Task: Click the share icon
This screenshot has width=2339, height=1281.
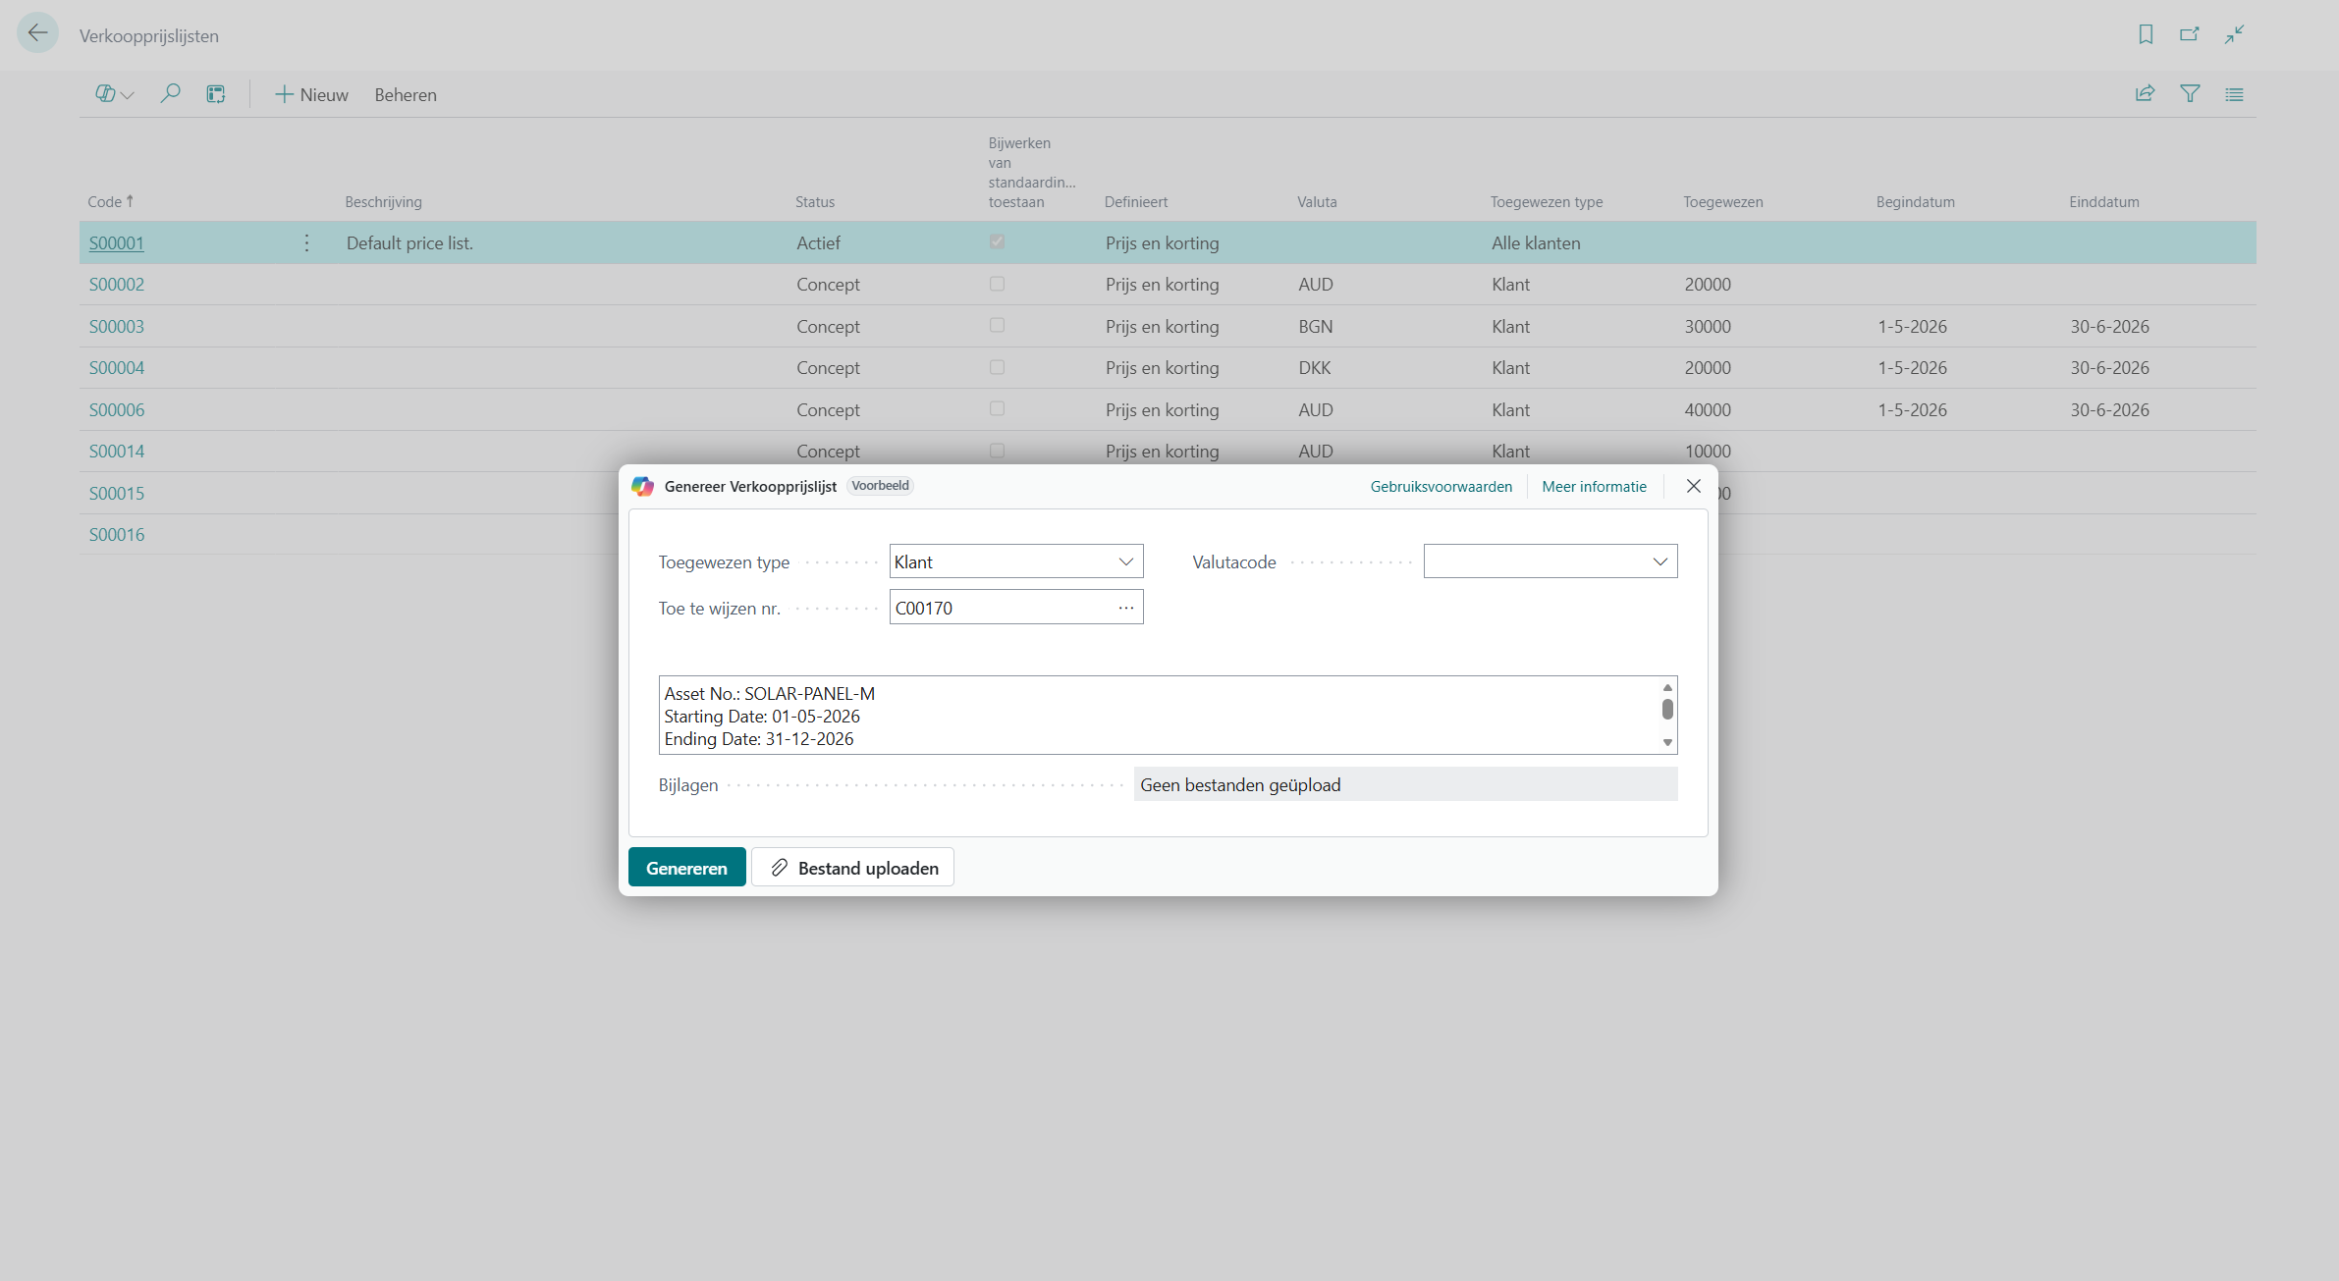Action: (x=2145, y=94)
